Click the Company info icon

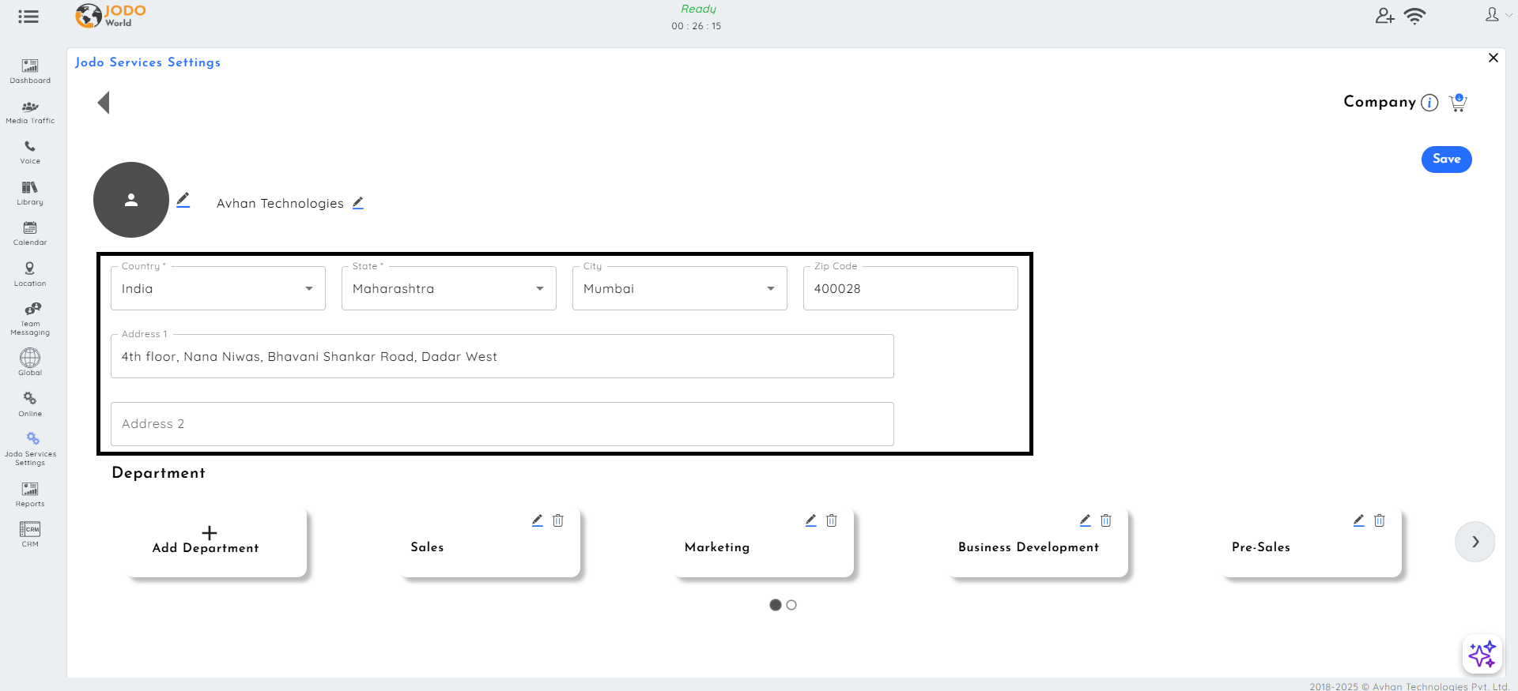point(1429,103)
